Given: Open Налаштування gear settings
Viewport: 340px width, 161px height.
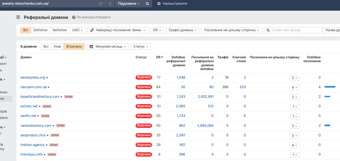Looking at the screenshot, I should tap(159, 4).
